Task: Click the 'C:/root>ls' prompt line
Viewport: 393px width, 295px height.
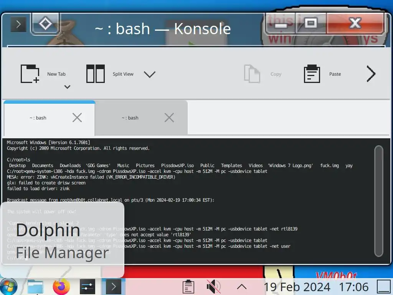Action: (x=18, y=160)
